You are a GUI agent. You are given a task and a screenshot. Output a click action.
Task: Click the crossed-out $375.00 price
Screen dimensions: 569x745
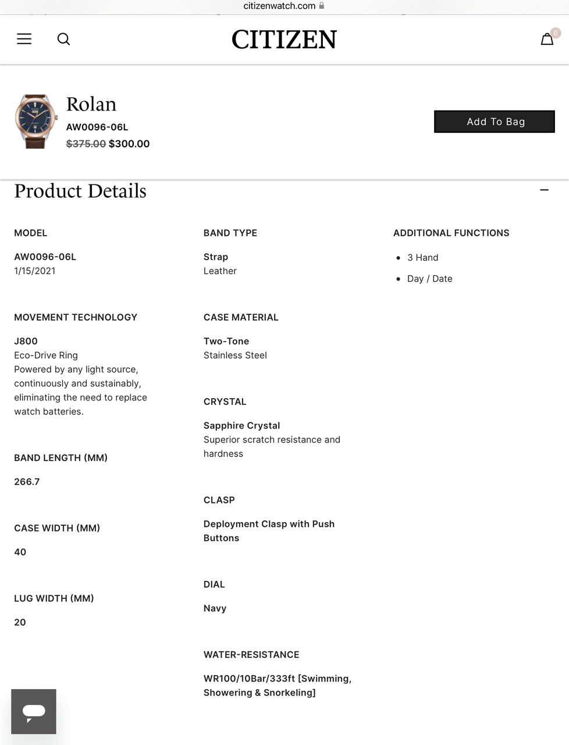pyautogui.click(x=86, y=144)
